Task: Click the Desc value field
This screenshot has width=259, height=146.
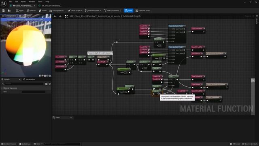Action: point(34,92)
